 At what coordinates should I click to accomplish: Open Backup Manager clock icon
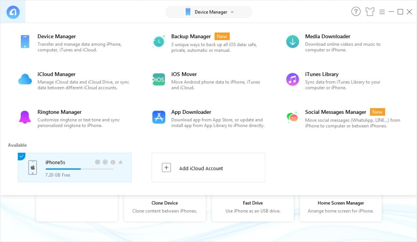click(x=158, y=42)
